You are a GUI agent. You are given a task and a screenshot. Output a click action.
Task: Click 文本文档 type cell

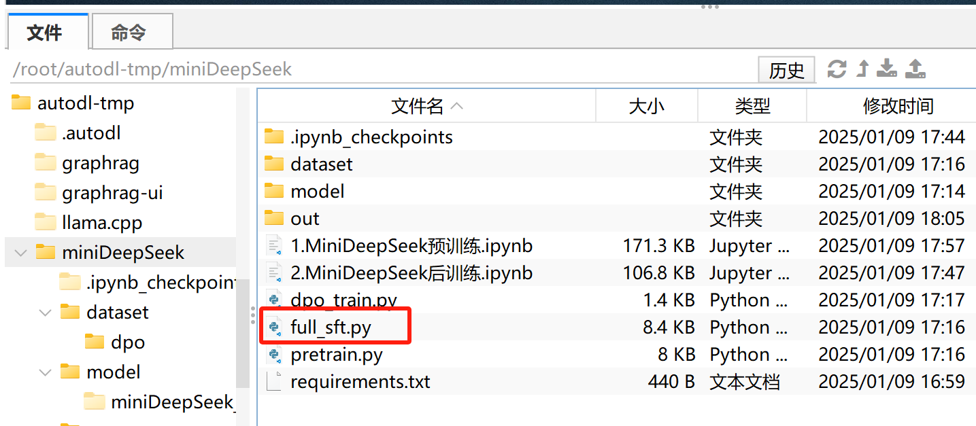[x=744, y=382]
